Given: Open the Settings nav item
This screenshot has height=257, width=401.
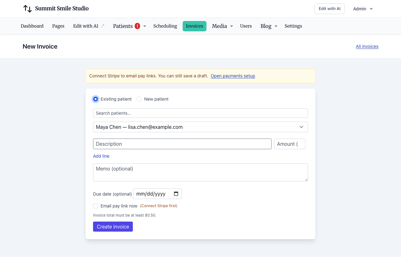Looking at the screenshot, I should point(293,26).
